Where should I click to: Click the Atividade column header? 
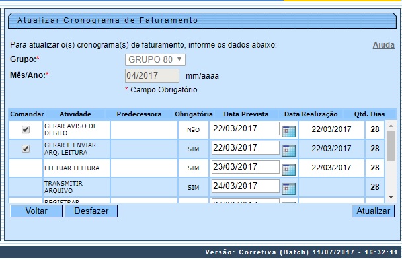[75, 114]
